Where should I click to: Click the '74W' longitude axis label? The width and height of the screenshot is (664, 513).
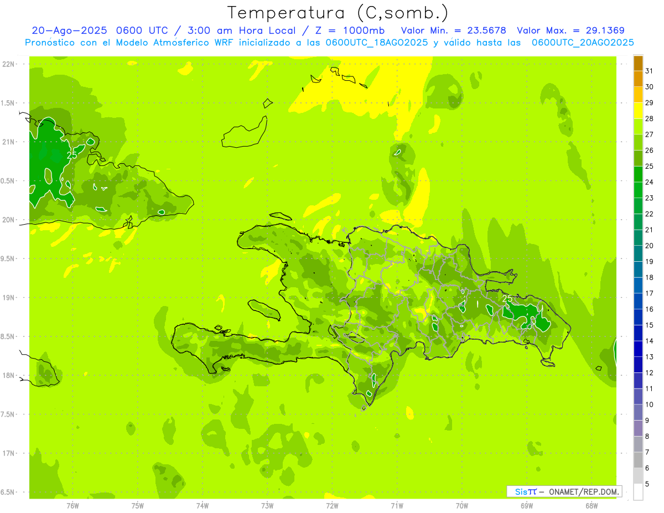coord(203,505)
